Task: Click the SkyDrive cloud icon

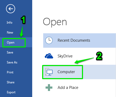Action: click(49, 56)
